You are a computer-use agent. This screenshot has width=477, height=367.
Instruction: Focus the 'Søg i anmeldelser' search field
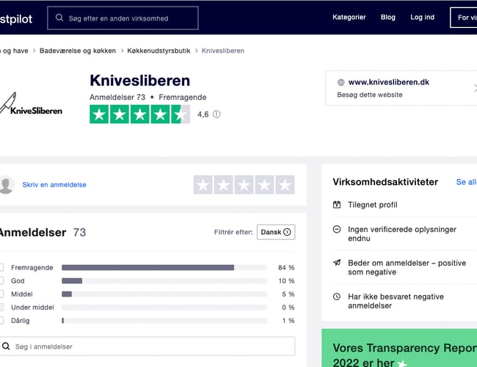148,346
